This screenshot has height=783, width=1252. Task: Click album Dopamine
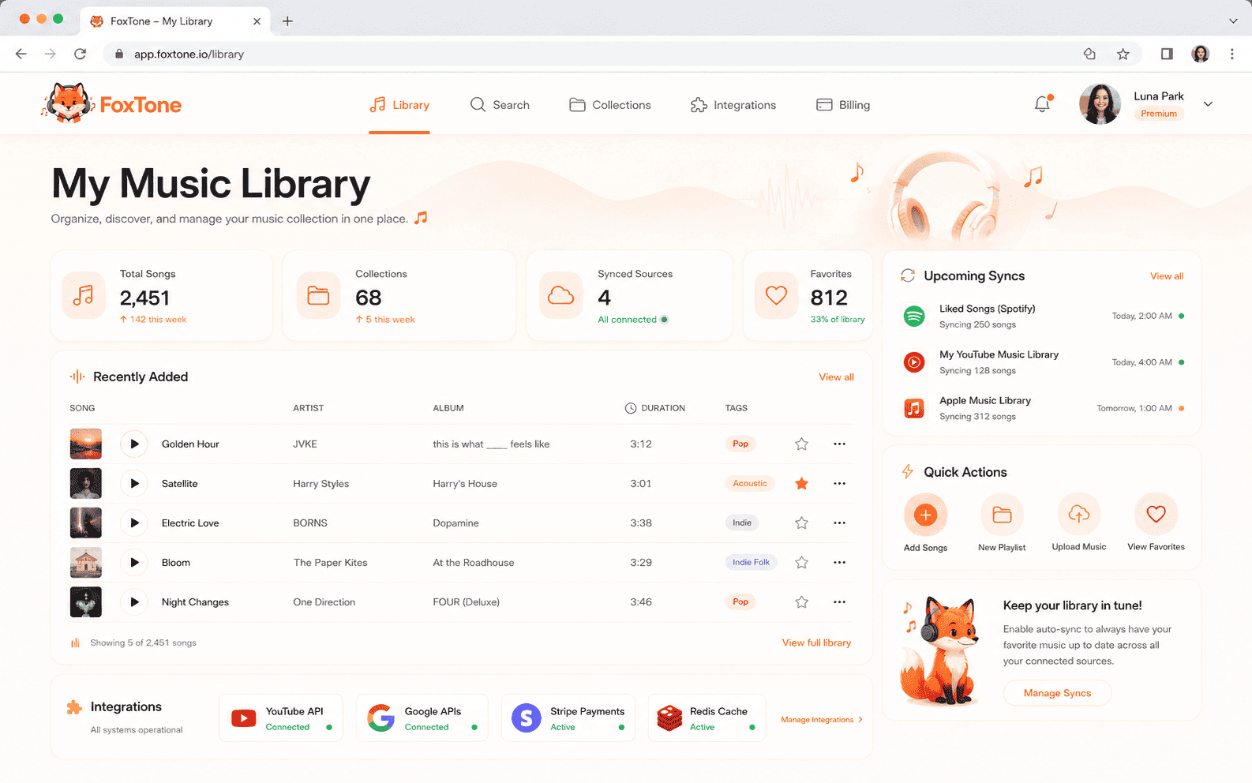[x=455, y=523]
